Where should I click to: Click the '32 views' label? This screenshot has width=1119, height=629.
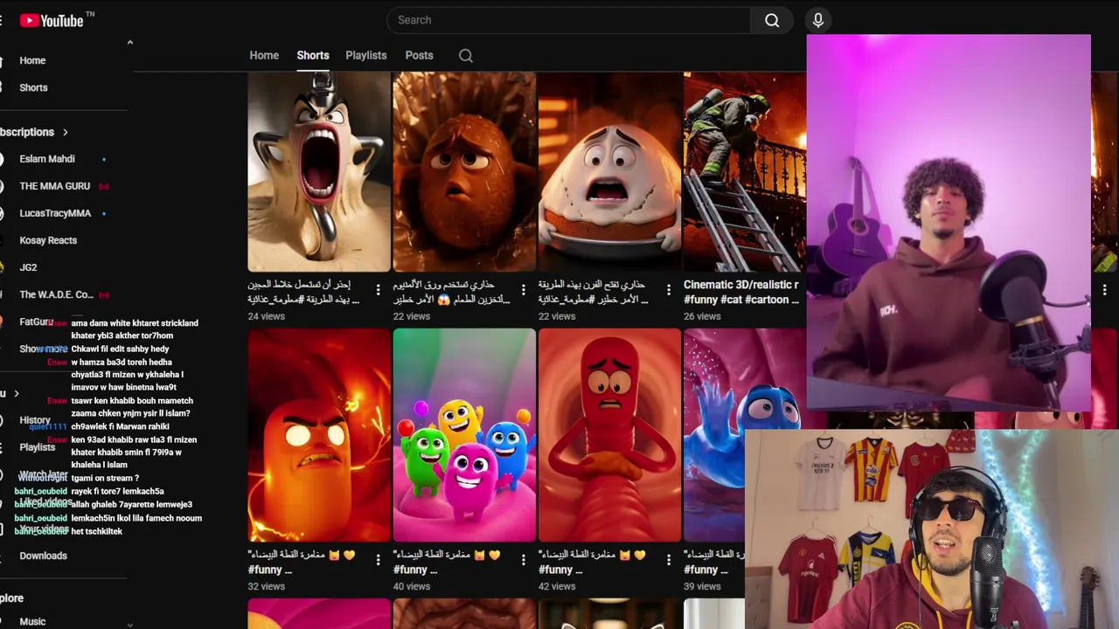(x=267, y=586)
